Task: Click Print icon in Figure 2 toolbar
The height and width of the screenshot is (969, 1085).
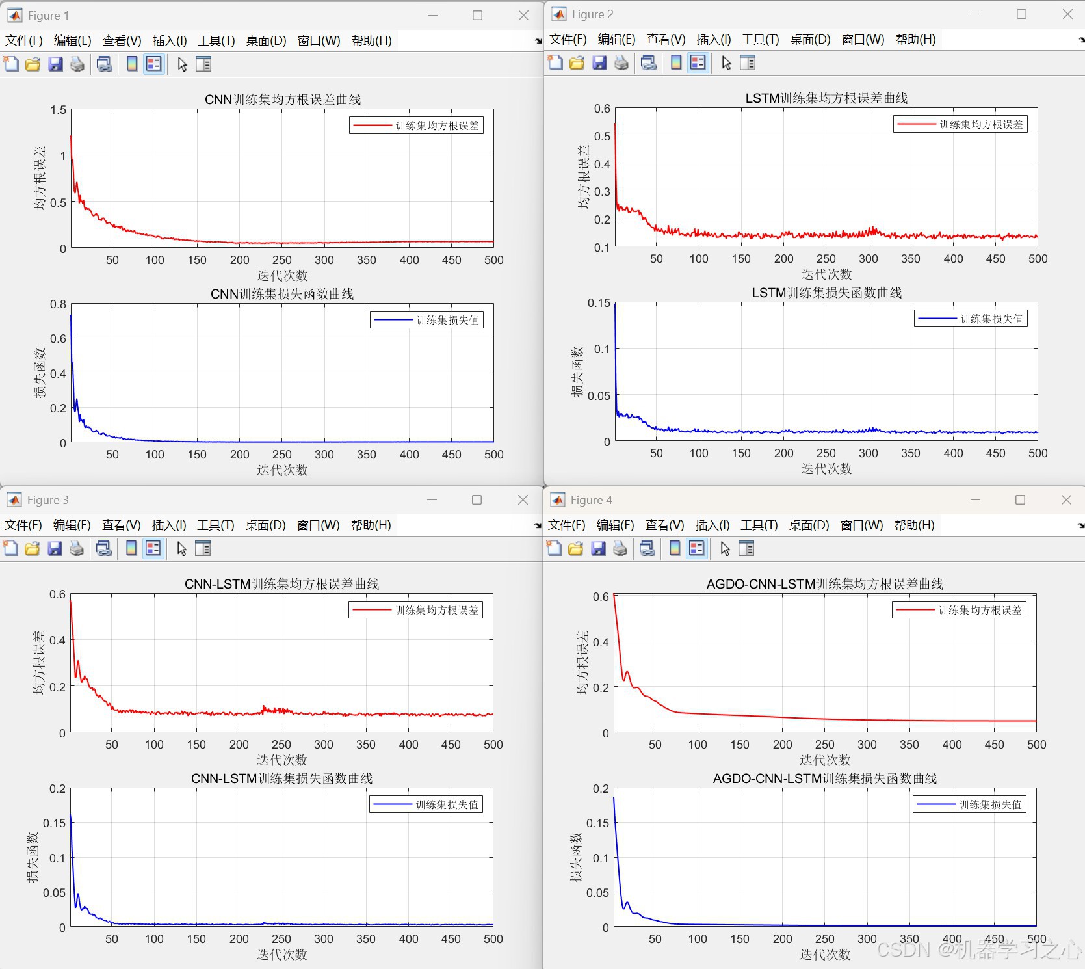Action: (x=621, y=62)
